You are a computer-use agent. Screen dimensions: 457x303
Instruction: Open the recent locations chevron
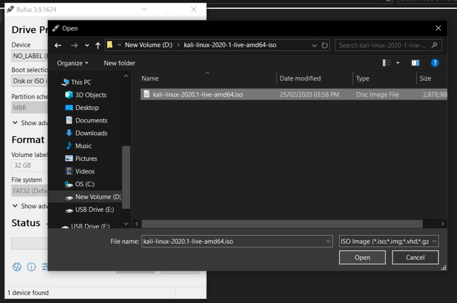87,46
